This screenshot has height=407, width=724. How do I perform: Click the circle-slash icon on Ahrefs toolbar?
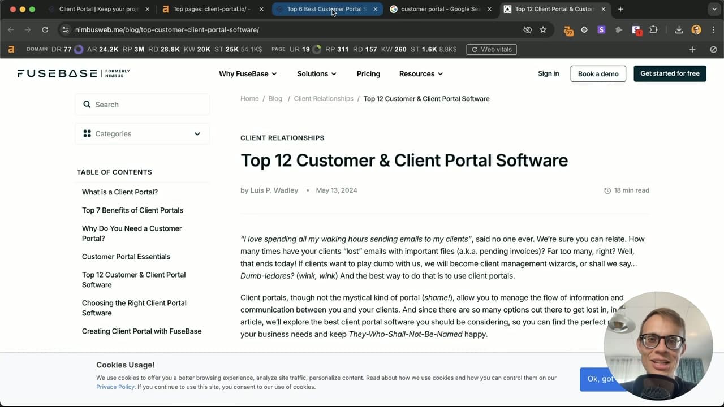(x=713, y=50)
